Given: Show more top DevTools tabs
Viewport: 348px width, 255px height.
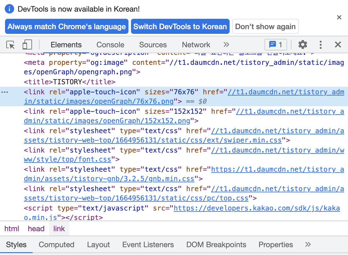Looking at the screenshot, I should click(226, 45).
